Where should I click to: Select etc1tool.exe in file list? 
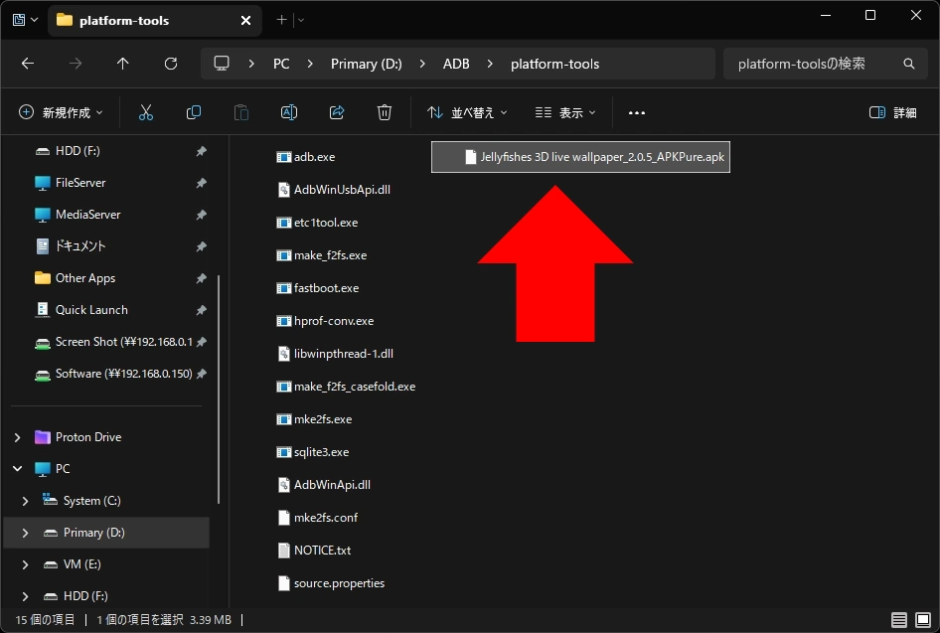click(x=317, y=223)
